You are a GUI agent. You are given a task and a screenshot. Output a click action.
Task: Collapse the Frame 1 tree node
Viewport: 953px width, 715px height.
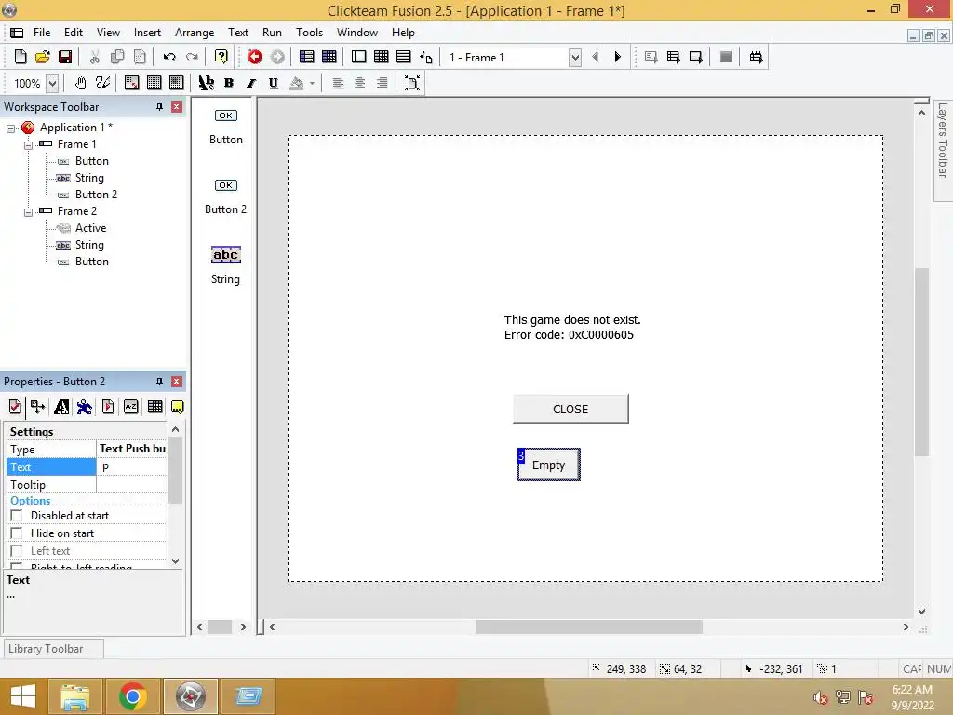(x=28, y=145)
